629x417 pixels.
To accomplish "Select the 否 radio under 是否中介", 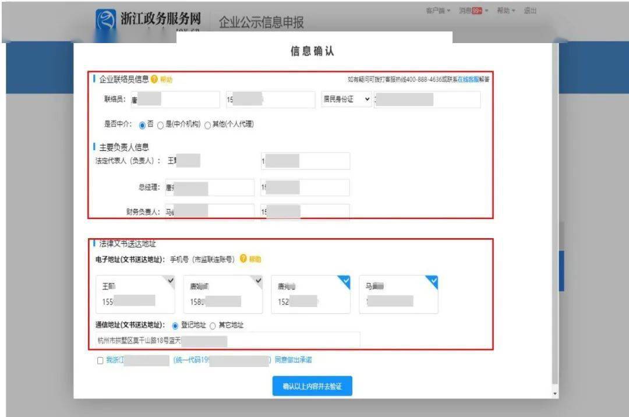I will click(142, 125).
